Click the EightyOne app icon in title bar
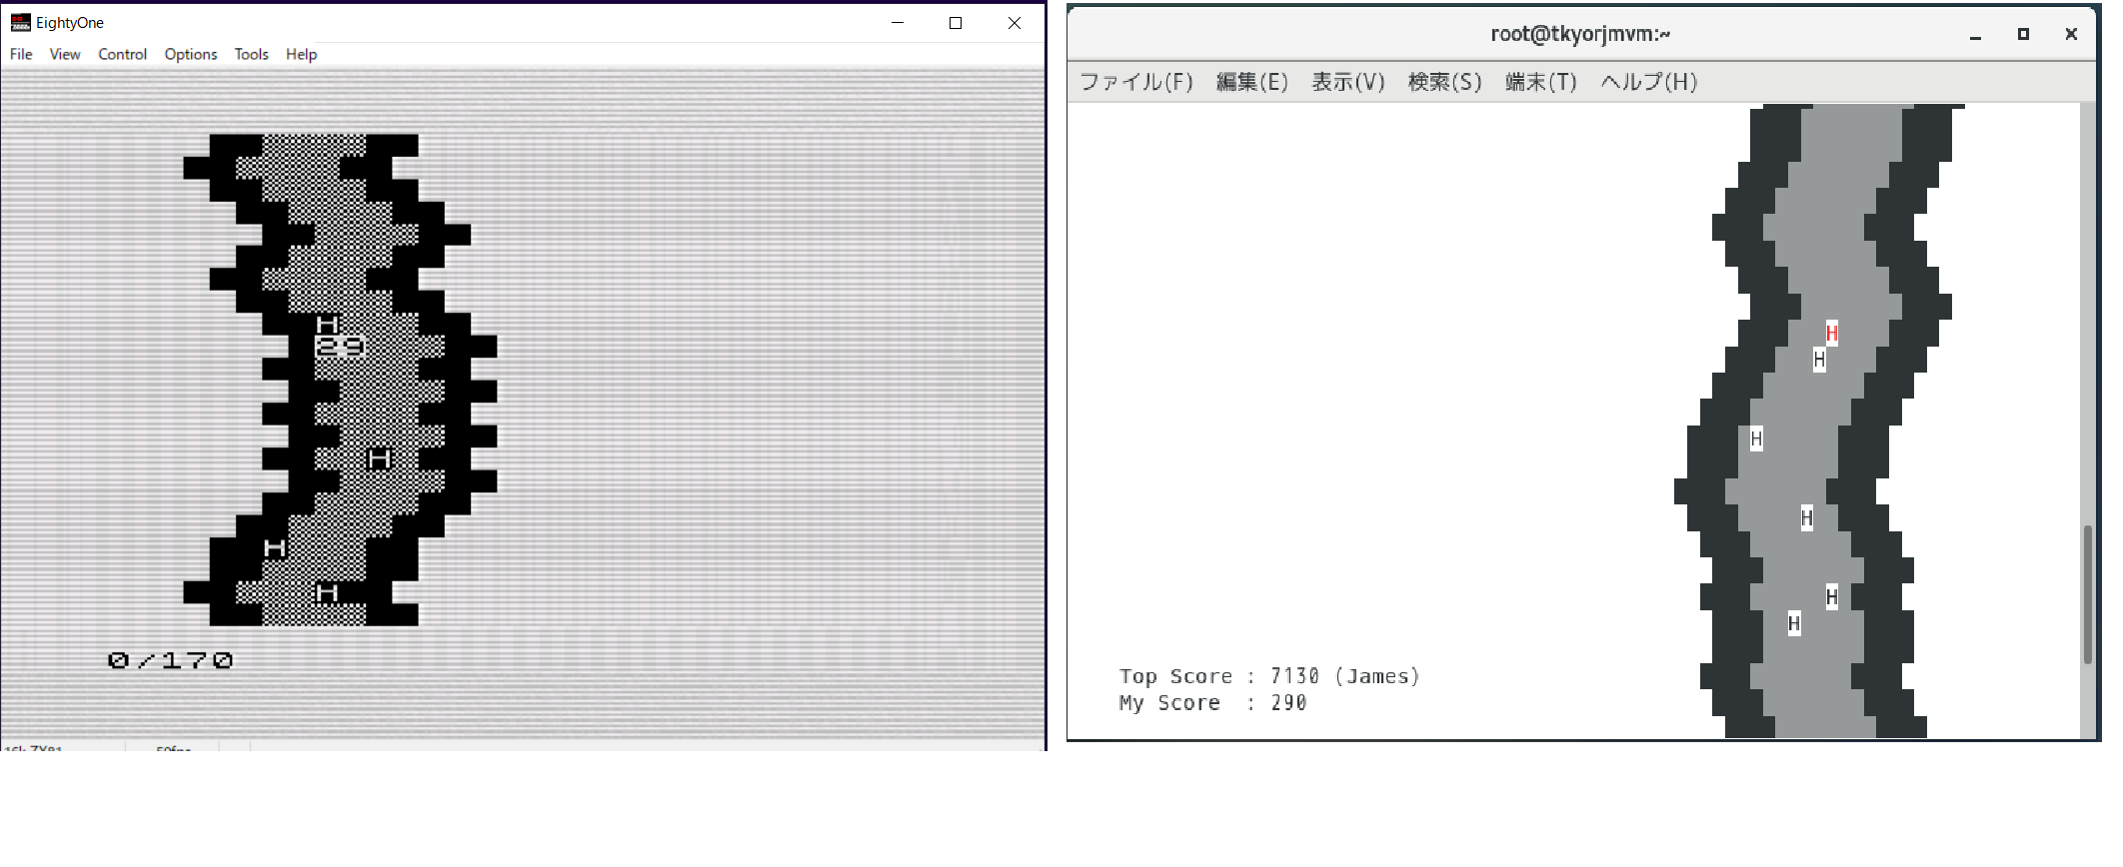The width and height of the screenshot is (2123, 867). pos(20,22)
